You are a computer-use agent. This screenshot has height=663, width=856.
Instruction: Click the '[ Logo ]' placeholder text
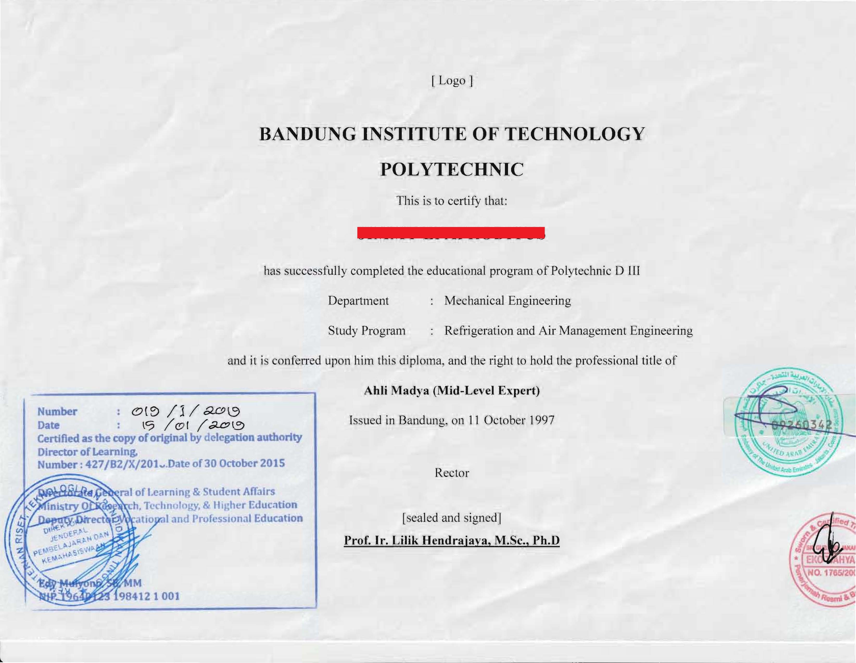point(452,81)
